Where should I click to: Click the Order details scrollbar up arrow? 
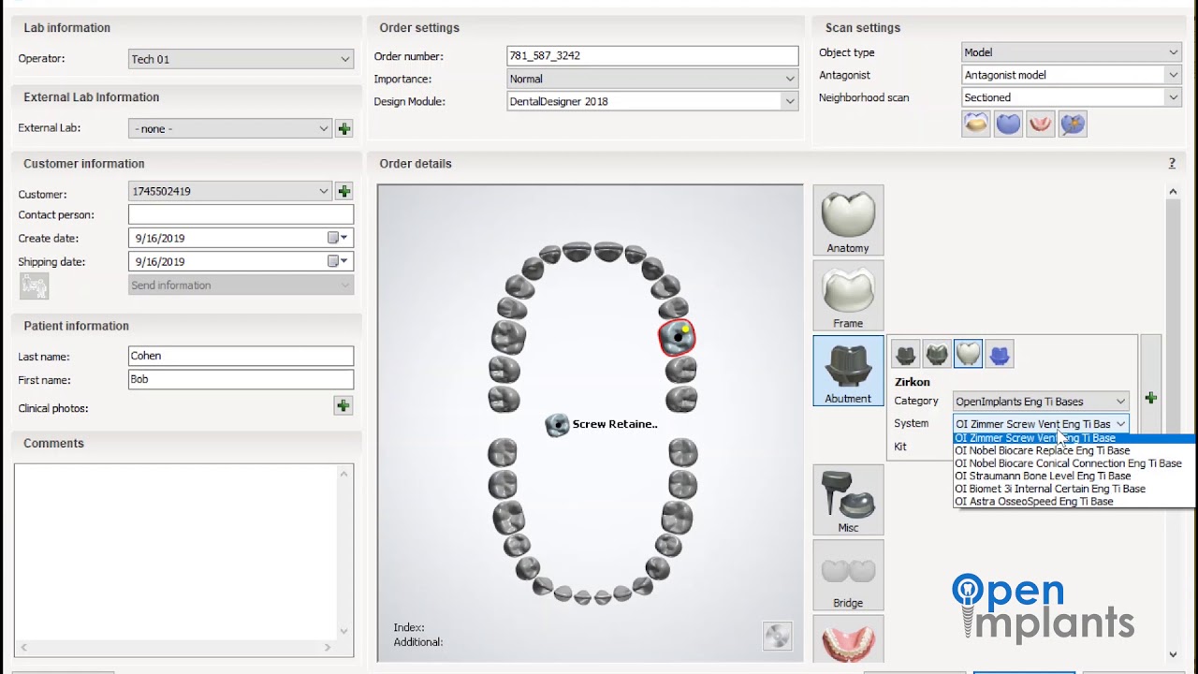pos(1174,192)
